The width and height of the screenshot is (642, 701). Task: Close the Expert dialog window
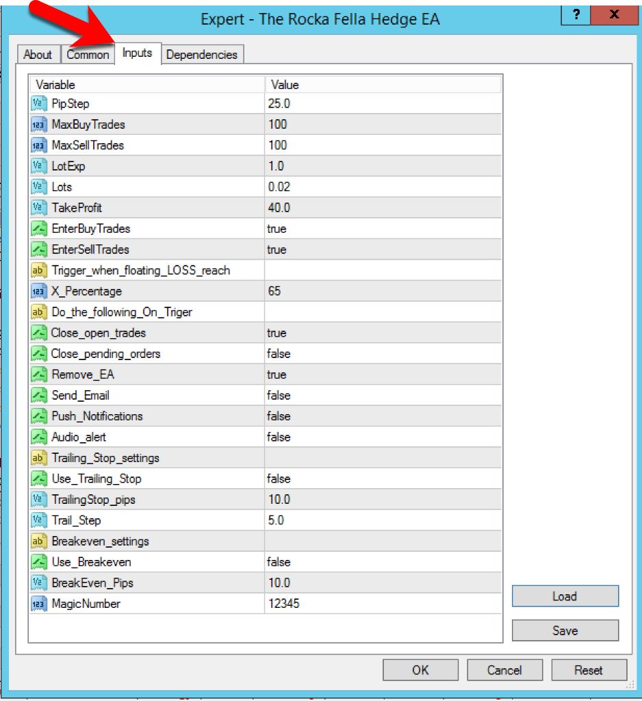click(x=615, y=15)
